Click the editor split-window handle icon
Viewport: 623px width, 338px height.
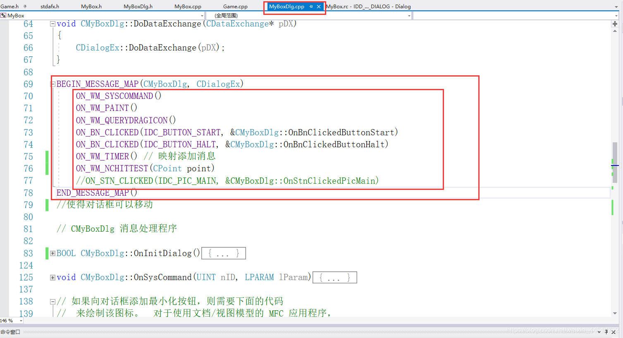(615, 24)
